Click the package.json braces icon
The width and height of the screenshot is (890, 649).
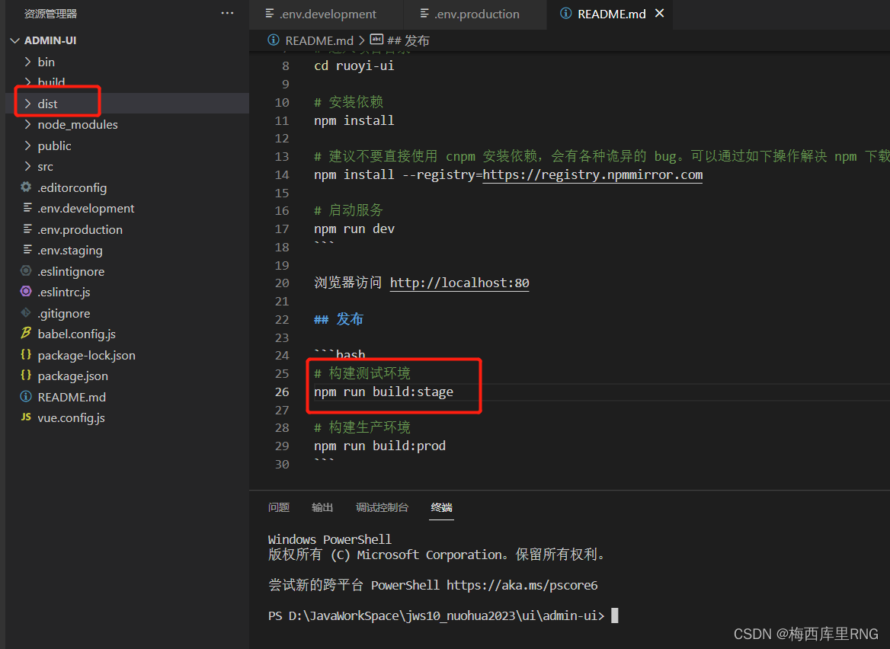point(26,376)
